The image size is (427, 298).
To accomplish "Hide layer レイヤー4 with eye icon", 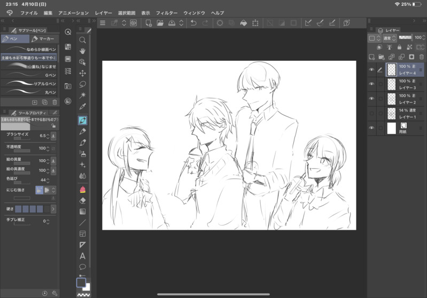I will click(x=371, y=69).
